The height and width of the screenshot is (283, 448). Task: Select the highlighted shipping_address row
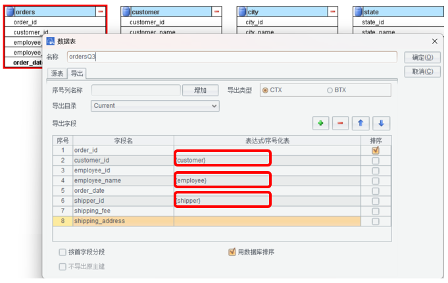coord(222,221)
